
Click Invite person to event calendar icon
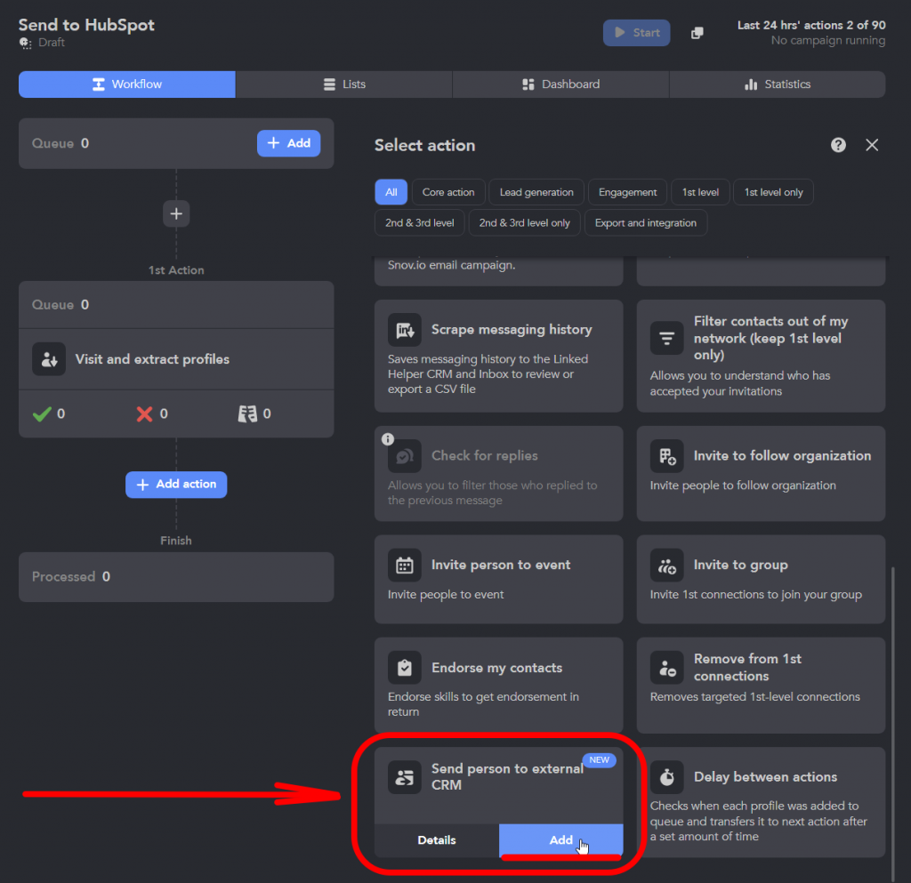pos(405,565)
